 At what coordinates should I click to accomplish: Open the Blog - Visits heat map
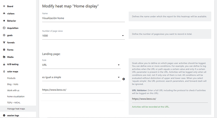(x=13, y=84)
